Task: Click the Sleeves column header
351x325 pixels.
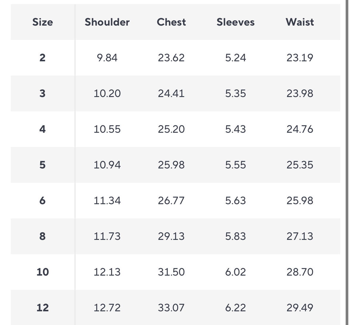Action: [235, 22]
